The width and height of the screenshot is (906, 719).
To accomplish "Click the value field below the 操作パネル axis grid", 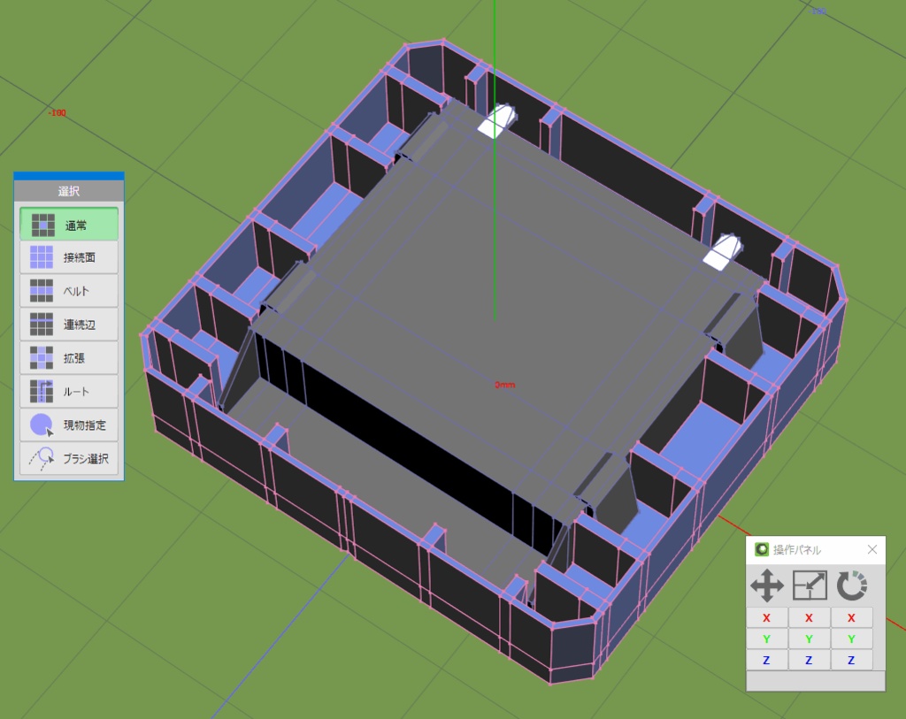I will 815,680.
